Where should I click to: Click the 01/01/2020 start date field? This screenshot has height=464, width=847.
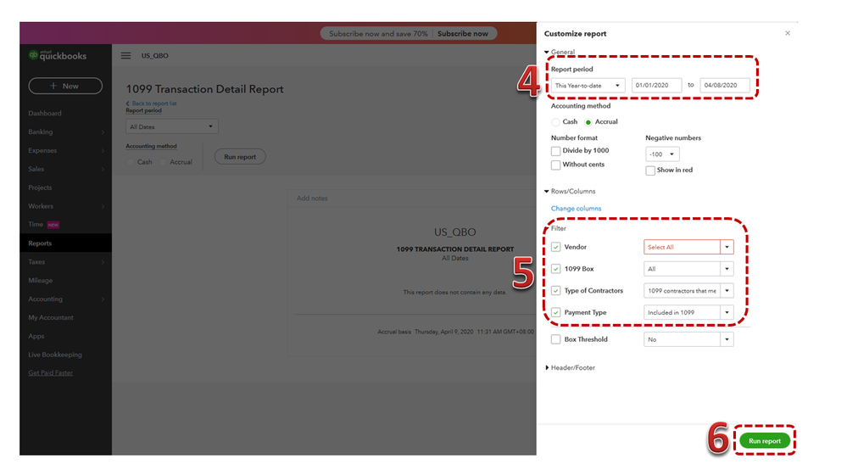(656, 86)
